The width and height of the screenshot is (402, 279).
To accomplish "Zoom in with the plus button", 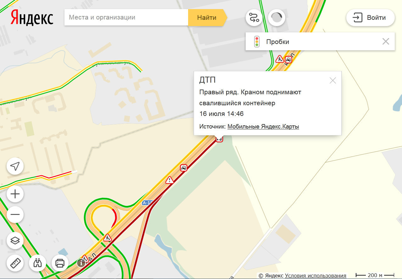I will (x=15, y=194).
